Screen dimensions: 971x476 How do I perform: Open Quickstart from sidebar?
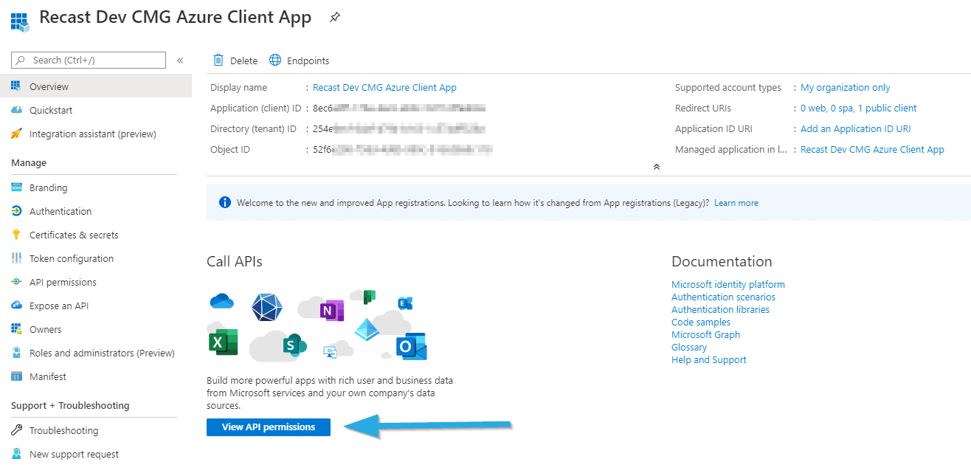point(51,110)
